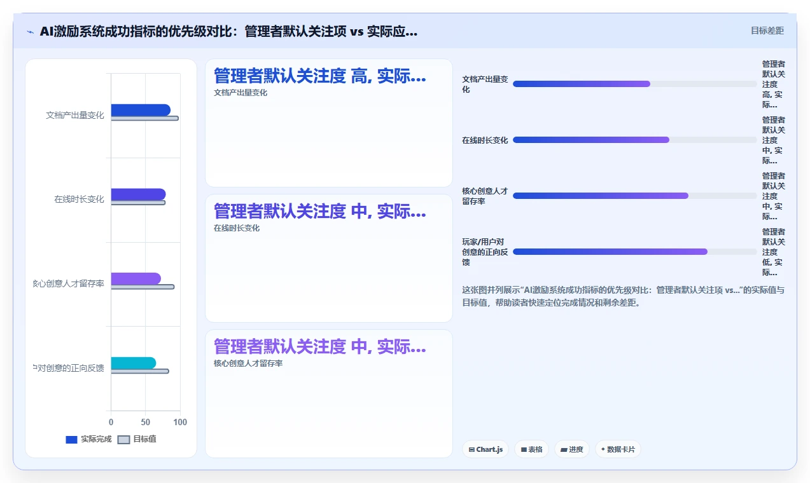Screen dimensions: 810x483
Task: Click the 进度 chip
Action: (x=572, y=449)
